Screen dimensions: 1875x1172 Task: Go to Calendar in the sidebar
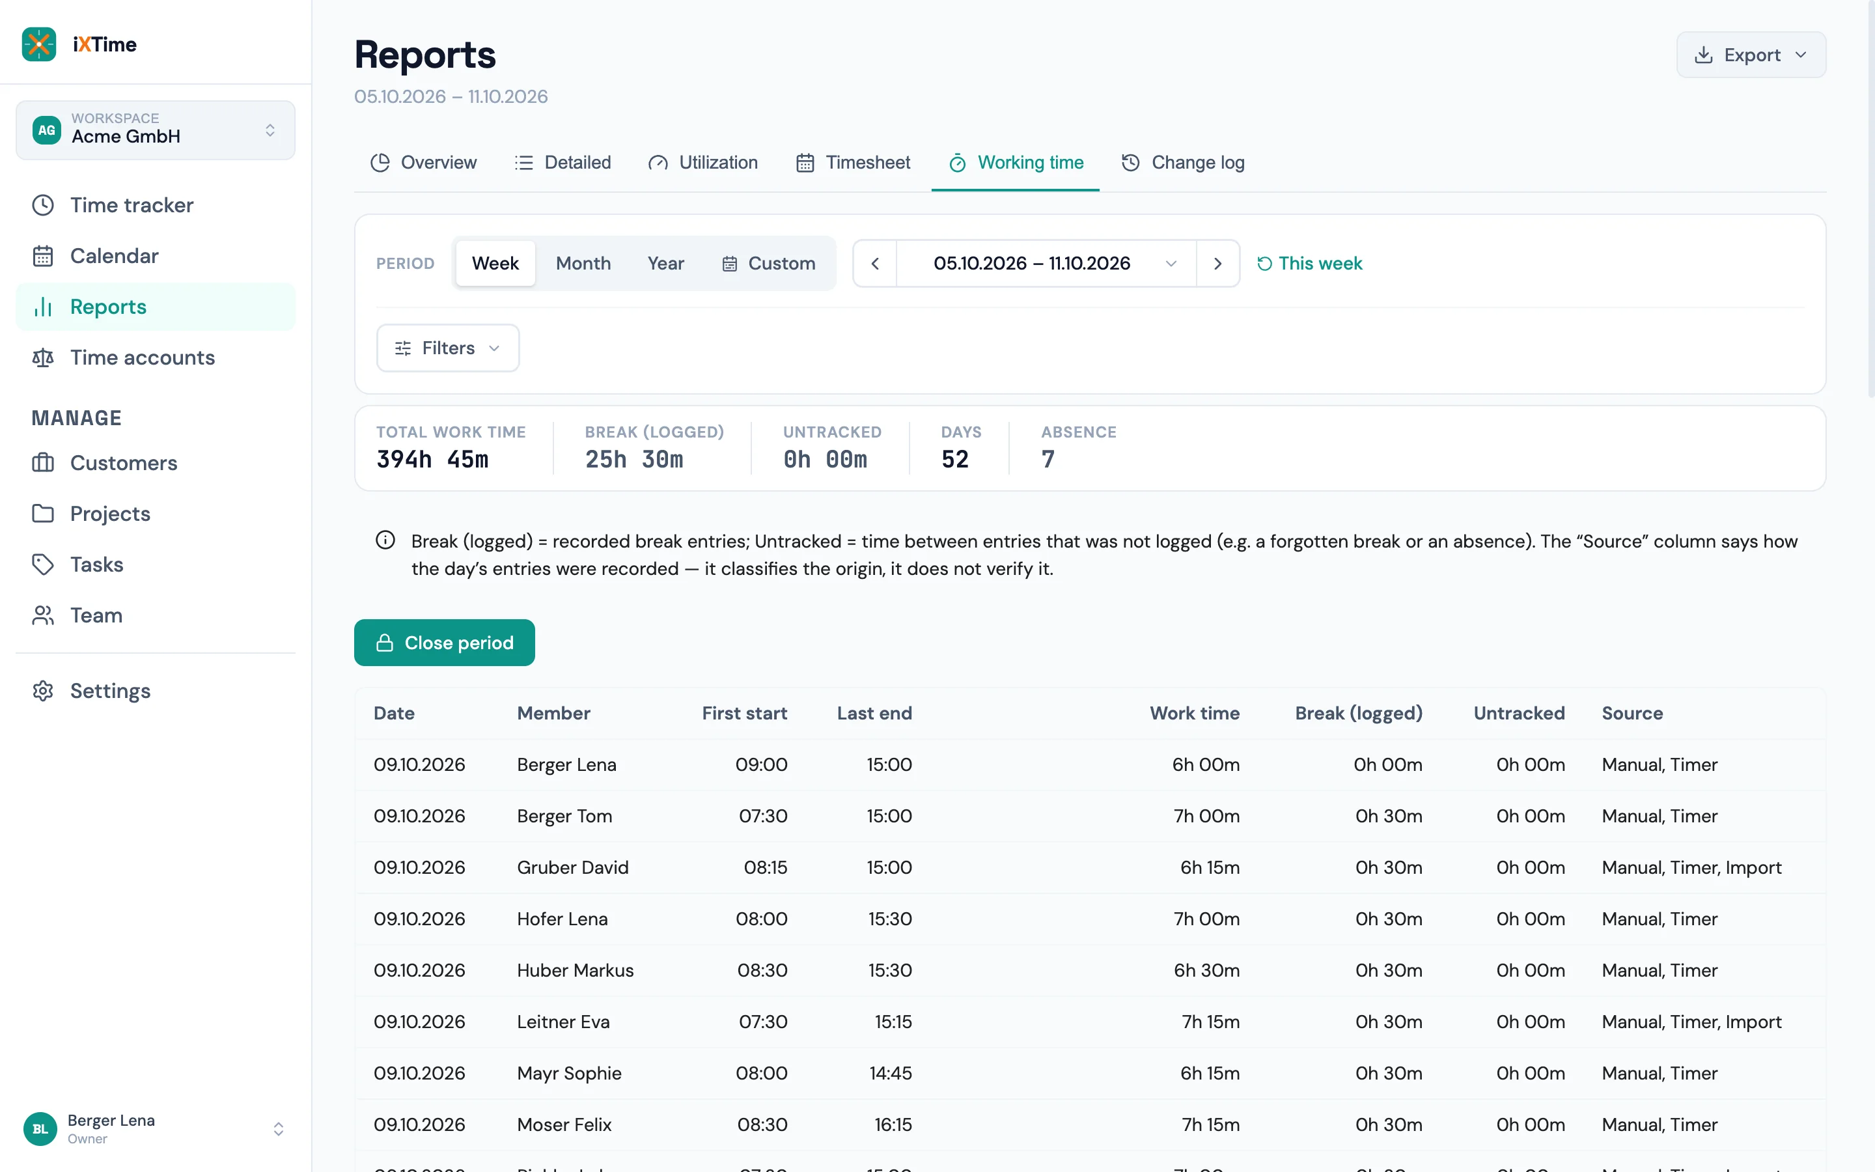(x=155, y=256)
